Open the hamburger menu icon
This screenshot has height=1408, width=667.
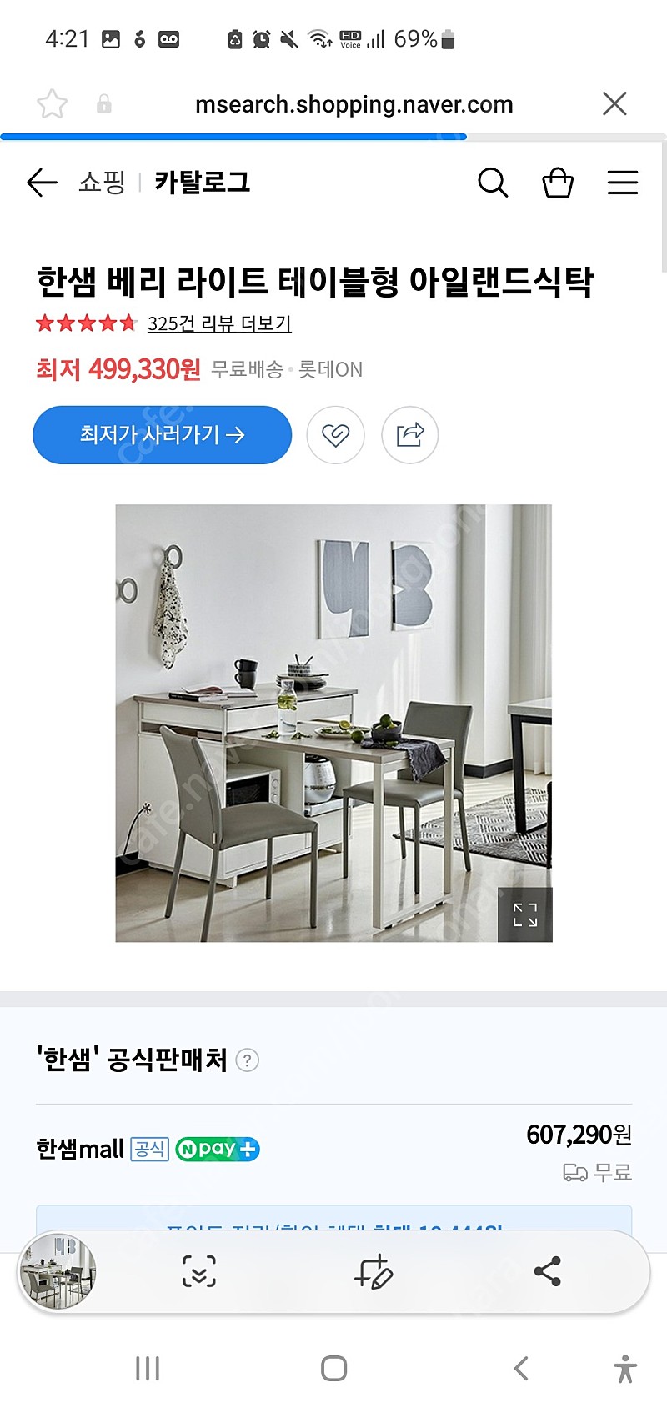coord(623,182)
